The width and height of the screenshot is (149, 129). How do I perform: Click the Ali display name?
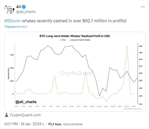pos(18,7)
